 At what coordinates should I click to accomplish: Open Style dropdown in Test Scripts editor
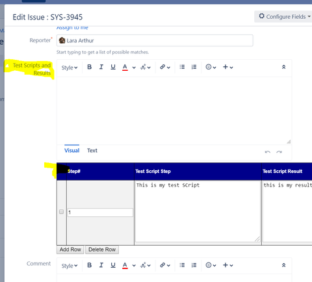click(70, 68)
